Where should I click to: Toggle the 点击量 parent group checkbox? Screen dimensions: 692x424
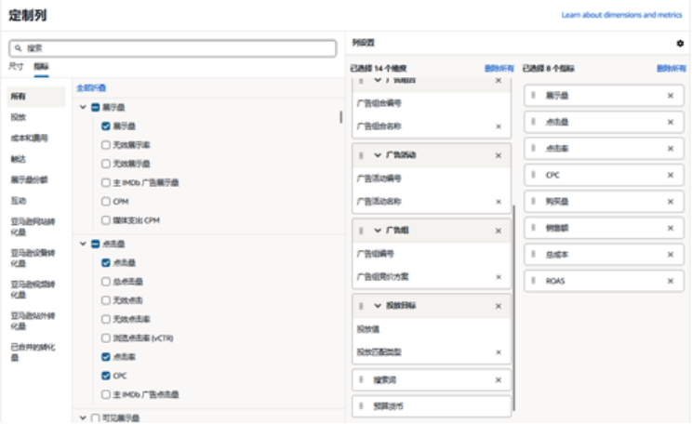pyautogui.click(x=95, y=244)
